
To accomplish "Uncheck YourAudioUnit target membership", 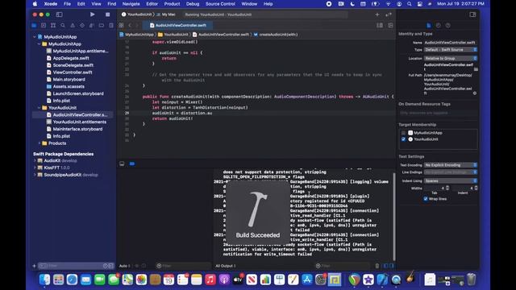I will tap(403, 139).
